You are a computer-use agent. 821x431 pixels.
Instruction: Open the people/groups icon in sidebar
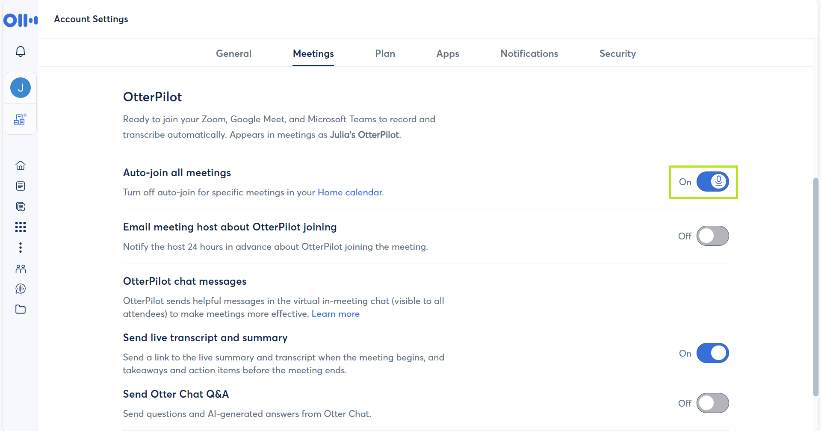[x=21, y=269]
